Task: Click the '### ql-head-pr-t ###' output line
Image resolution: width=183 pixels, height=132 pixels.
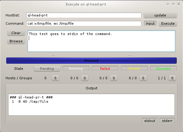Action: (31, 97)
